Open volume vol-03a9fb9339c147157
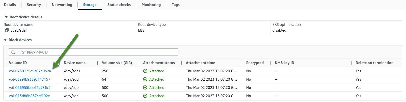The image size is (406, 102). point(30,79)
